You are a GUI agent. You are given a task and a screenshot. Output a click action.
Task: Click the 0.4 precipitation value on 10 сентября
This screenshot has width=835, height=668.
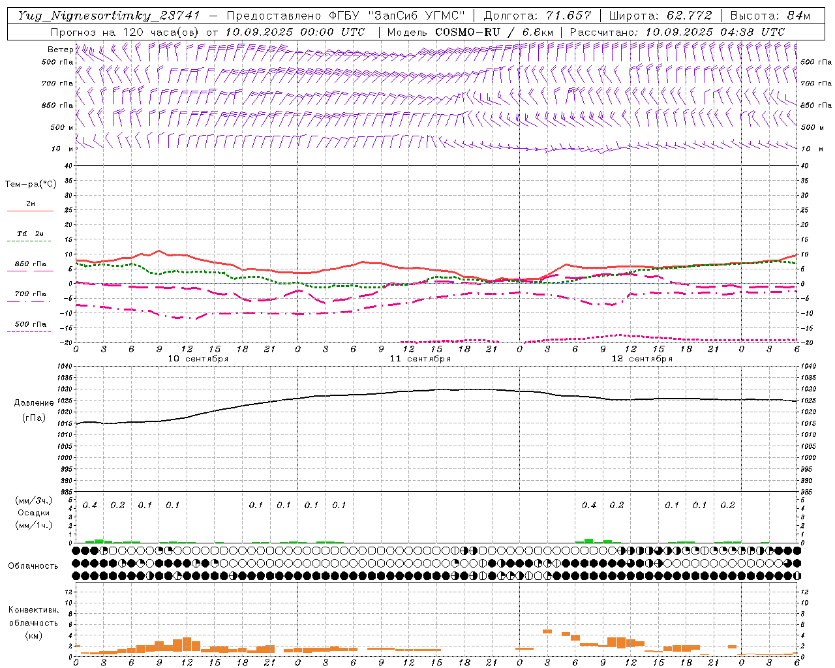pos(90,506)
